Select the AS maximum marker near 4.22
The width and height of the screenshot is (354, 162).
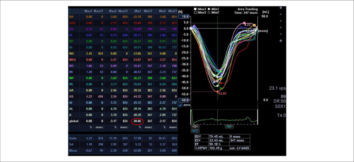(x=244, y=23)
